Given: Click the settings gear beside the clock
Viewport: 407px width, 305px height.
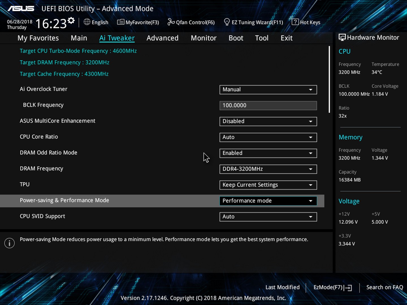Looking at the screenshot, I should 71,20.
